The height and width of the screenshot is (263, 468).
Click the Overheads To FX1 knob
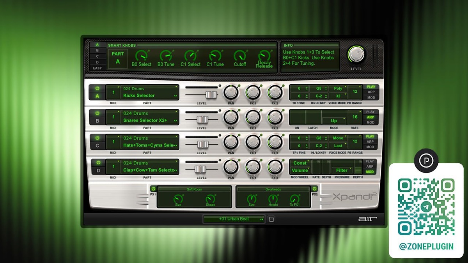point(295,198)
